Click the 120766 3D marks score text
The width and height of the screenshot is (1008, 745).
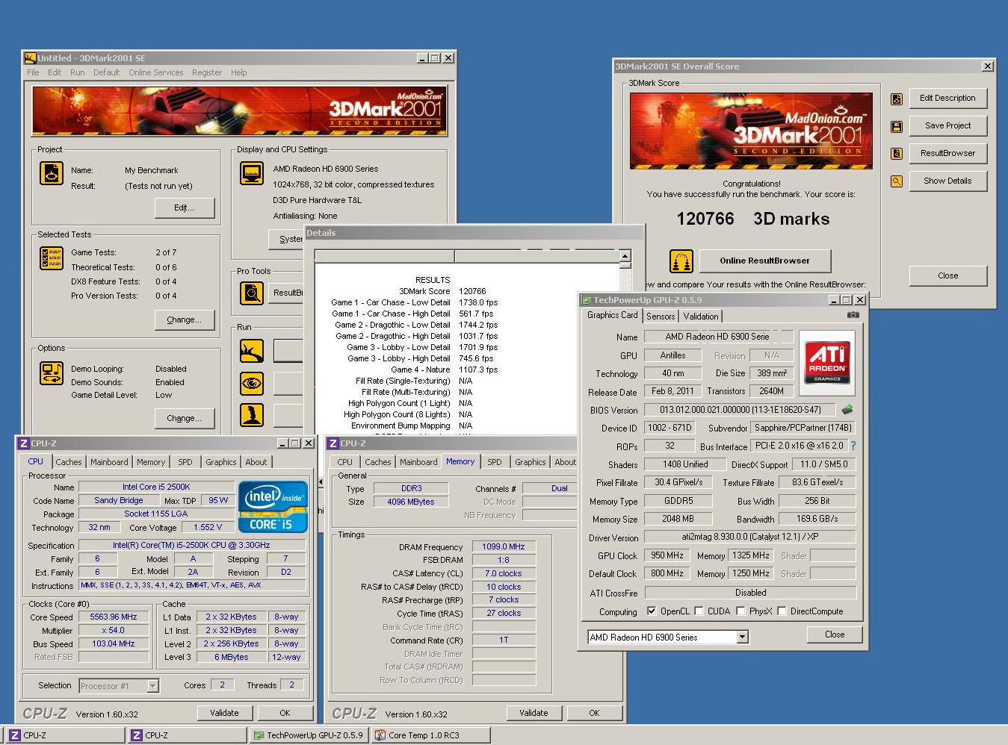click(x=752, y=219)
